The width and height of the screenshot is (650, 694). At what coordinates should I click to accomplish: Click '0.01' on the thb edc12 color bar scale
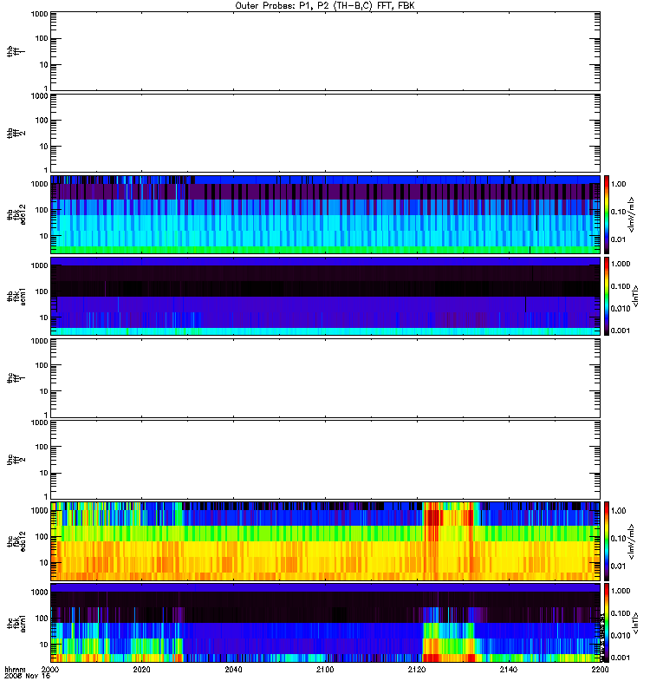tap(618, 239)
